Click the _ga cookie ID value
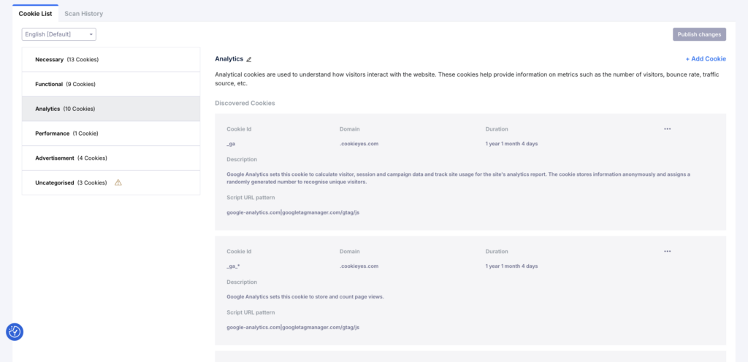This screenshot has height=362, width=748. tap(231, 144)
